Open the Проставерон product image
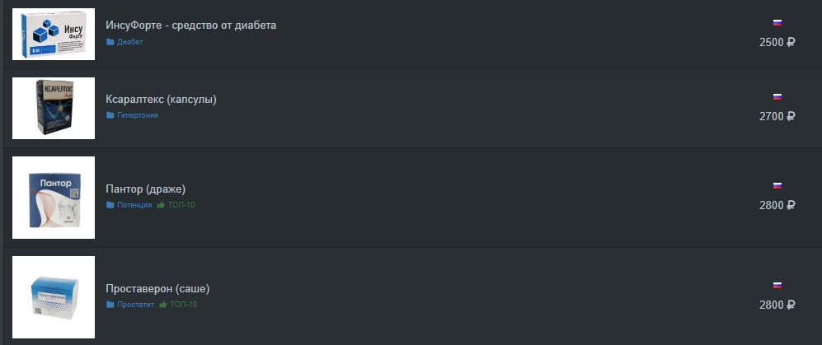The height and width of the screenshot is (345, 822). (x=54, y=297)
